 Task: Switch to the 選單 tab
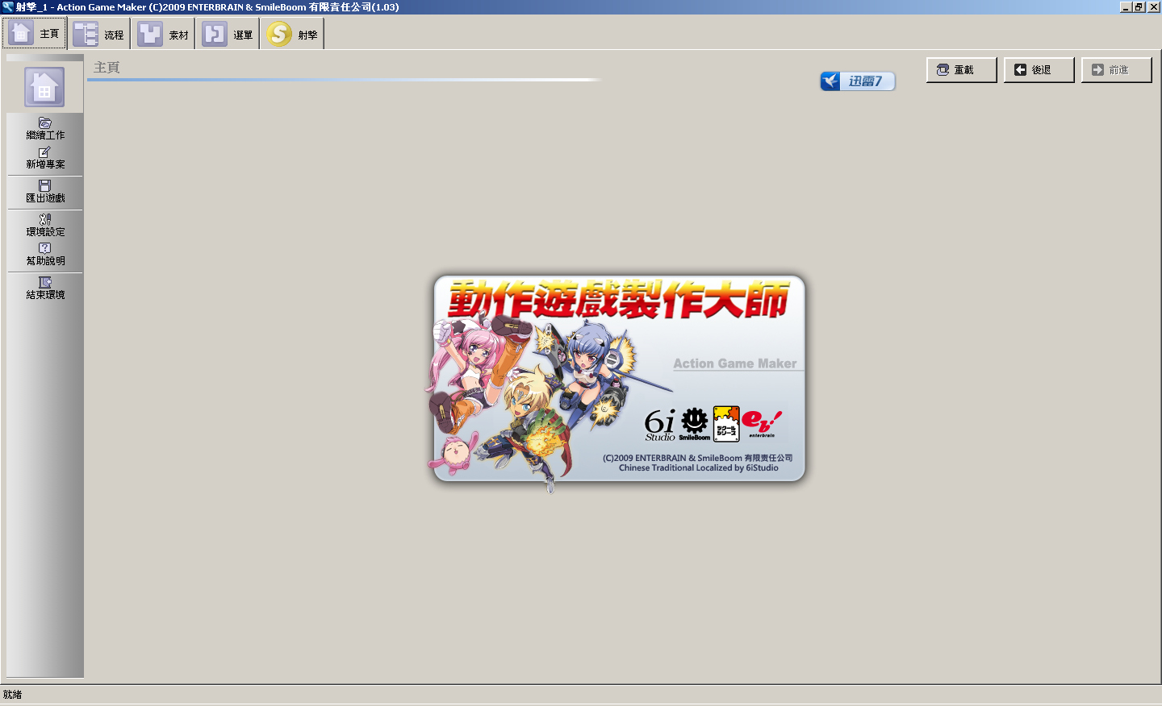click(228, 35)
